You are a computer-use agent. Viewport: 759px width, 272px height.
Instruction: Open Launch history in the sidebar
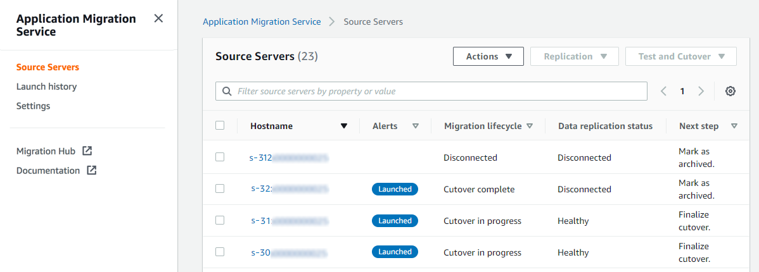click(46, 87)
